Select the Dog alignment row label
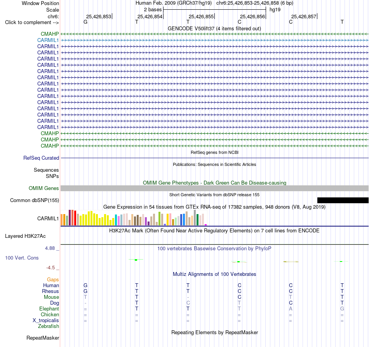369x347 pixels. (x=54, y=303)
